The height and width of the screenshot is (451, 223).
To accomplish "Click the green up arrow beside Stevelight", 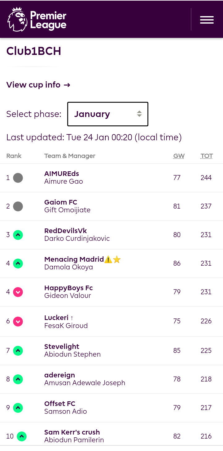I will coord(18,351).
